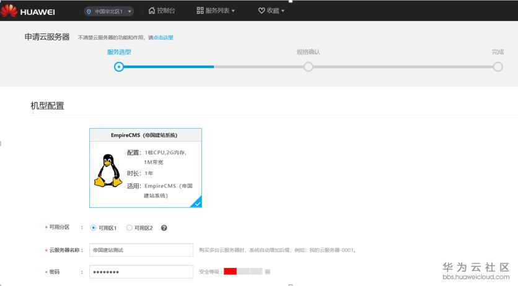Open the region selector 中国华北区1
The image size is (518, 286).
[109, 12]
